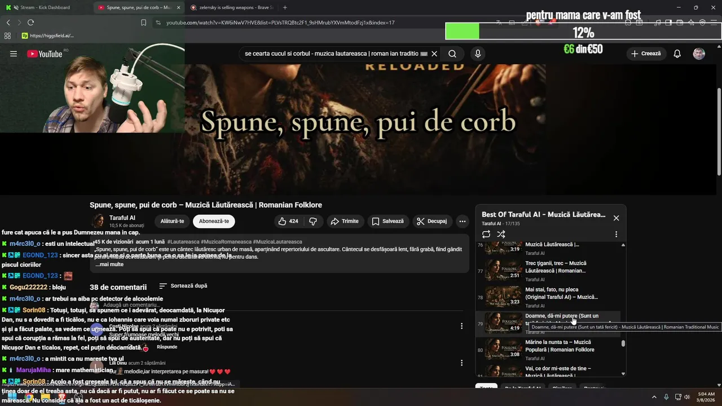Toggle playlist shuffle
This screenshot has height=406, width=722.
(x=501, y=234)
